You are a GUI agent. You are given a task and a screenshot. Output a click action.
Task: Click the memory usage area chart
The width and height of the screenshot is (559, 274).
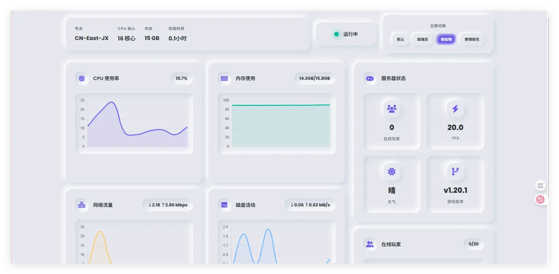(277, 124)
